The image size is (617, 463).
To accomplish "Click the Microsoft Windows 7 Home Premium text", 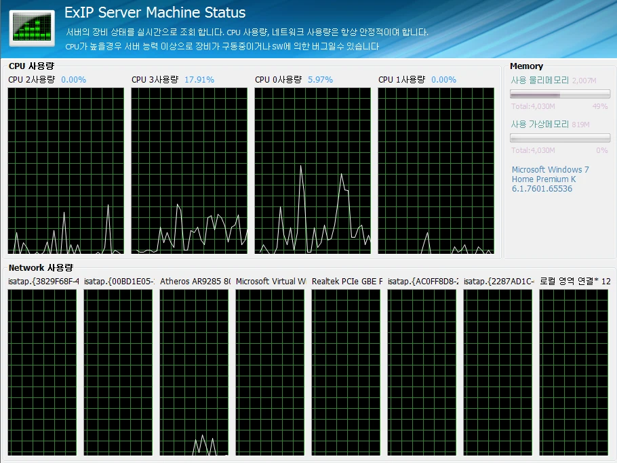I will 550,175.
